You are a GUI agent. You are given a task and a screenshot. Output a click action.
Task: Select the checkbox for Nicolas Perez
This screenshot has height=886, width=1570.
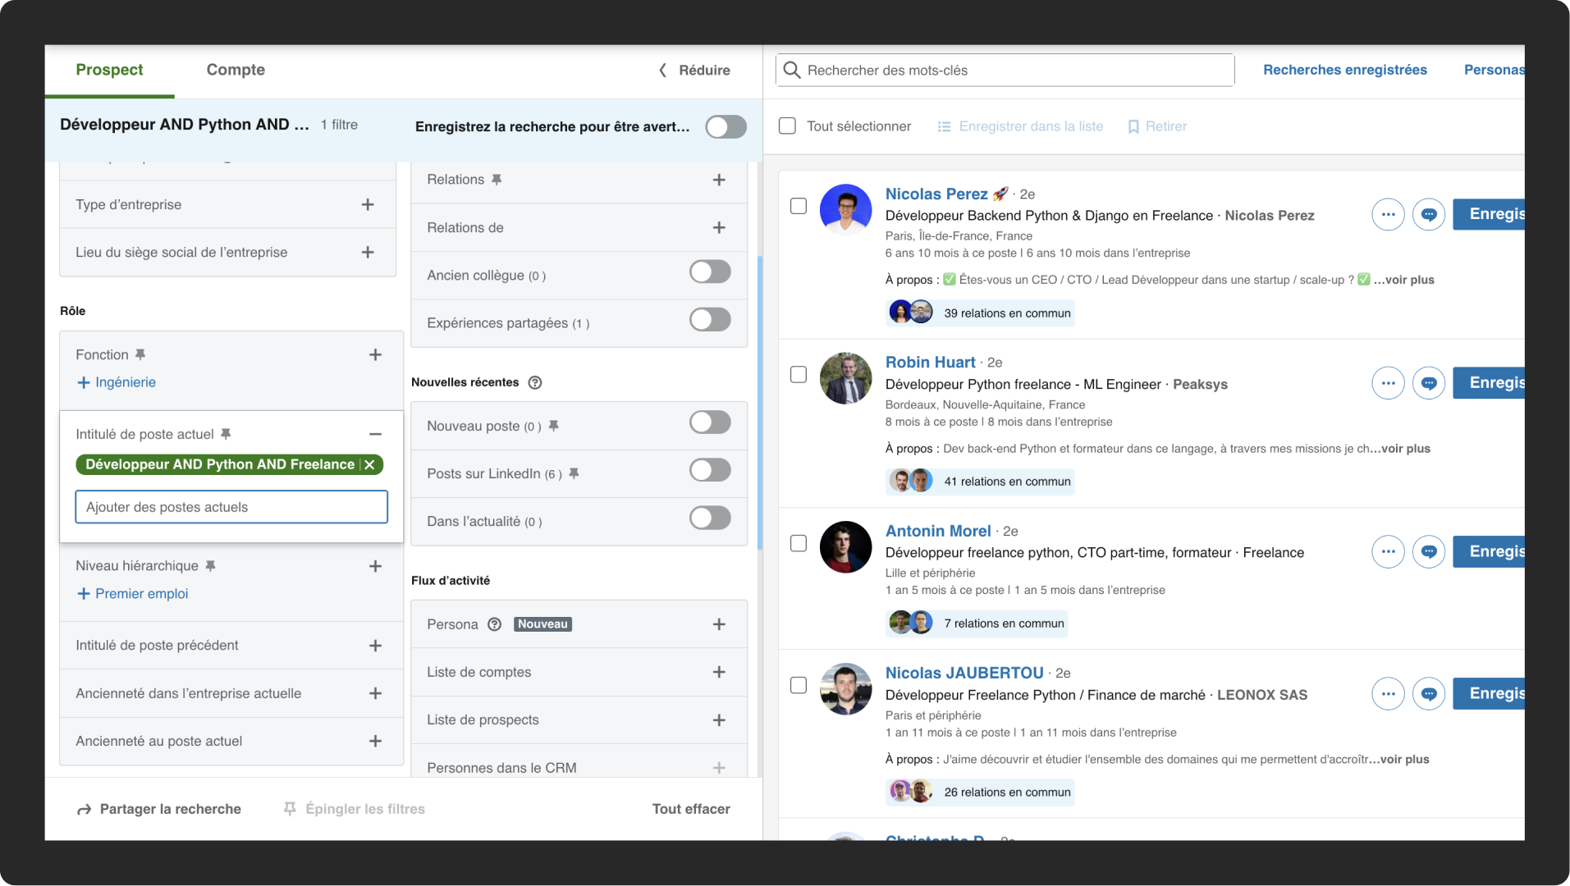(799, 206)
